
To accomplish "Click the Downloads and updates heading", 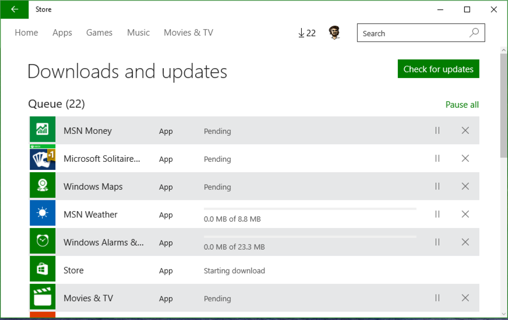I will click(x=128, y=72).
